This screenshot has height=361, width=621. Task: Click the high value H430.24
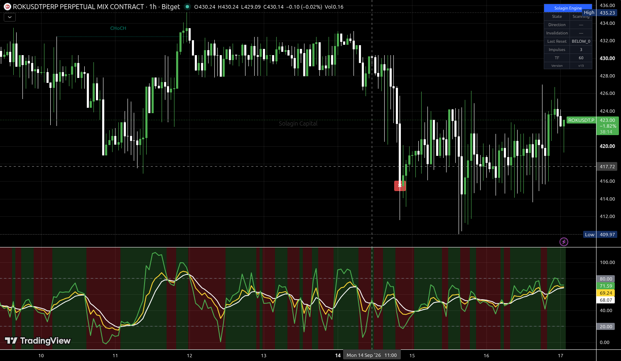(228, 7)
